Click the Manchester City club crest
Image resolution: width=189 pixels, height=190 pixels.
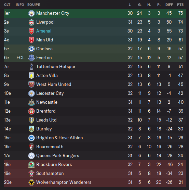coord(31,13)
